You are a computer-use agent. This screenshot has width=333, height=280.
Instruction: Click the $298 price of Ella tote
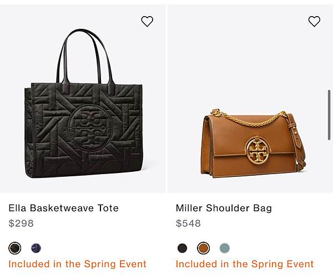pos(21,223)
